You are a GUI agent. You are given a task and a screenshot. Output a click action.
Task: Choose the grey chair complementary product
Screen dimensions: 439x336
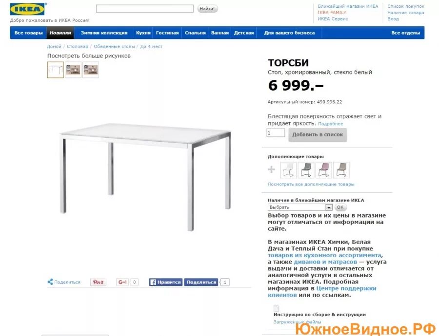[x=306, y=170]
